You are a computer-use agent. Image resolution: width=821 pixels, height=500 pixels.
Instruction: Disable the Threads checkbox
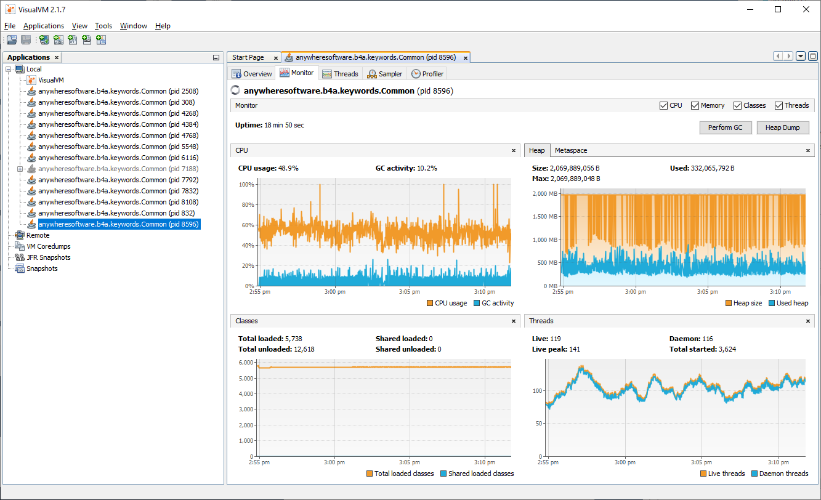tap(779, 105)
